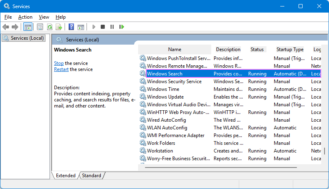Toggle Show/Hide Console Tree icon

coord(28,27)
